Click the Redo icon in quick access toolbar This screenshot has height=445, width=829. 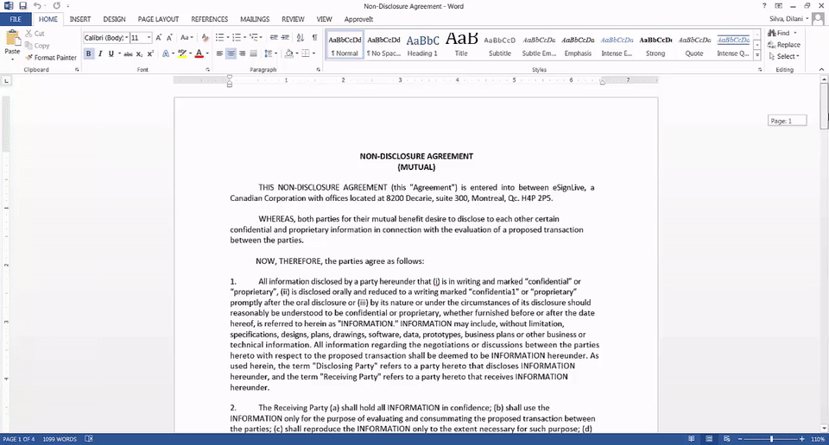click(x=57, y=6)
